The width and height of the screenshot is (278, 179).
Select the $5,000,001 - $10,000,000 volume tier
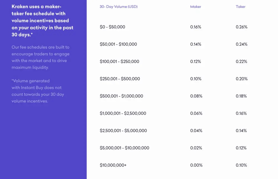(x=125, y=148)
